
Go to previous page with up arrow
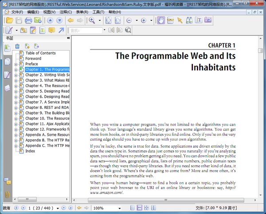[x=50, y=20]
